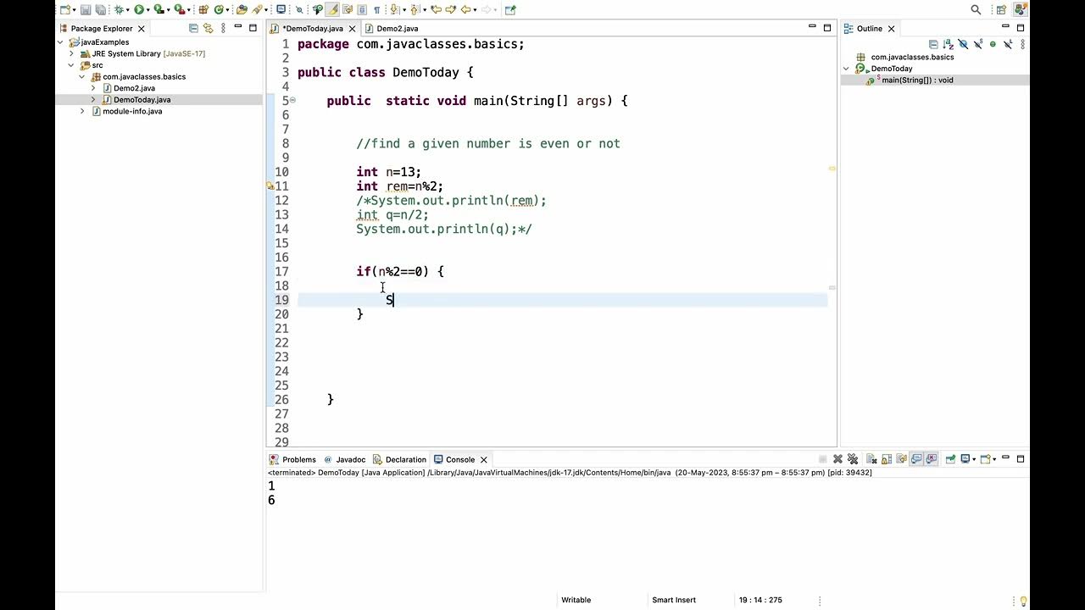Toggle Link with Editor in Package Explorer

pos(209,28)
